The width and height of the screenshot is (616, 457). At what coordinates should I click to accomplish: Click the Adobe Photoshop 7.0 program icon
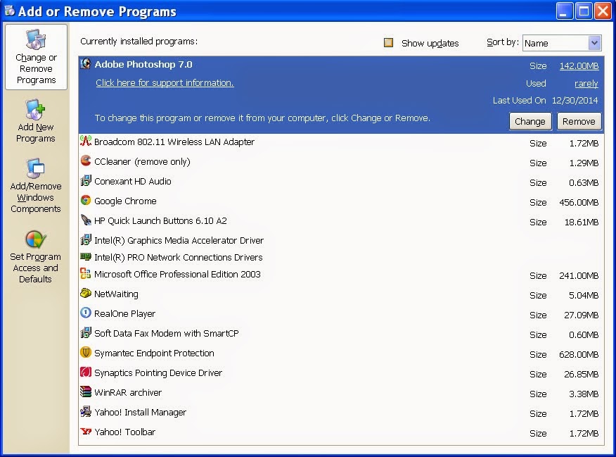pyautogui.click(x=86, y=63)
